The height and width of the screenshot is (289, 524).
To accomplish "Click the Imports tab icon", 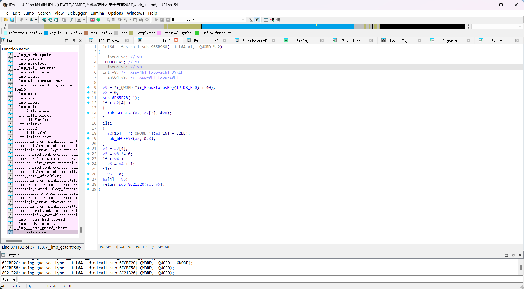I will pyautogui.click(x=432, y=40).
